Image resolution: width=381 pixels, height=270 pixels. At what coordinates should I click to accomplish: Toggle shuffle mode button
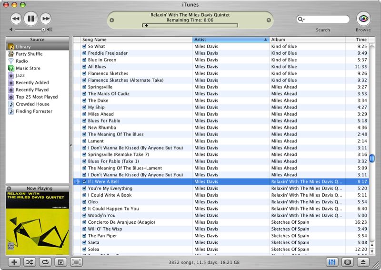point(30,262)
